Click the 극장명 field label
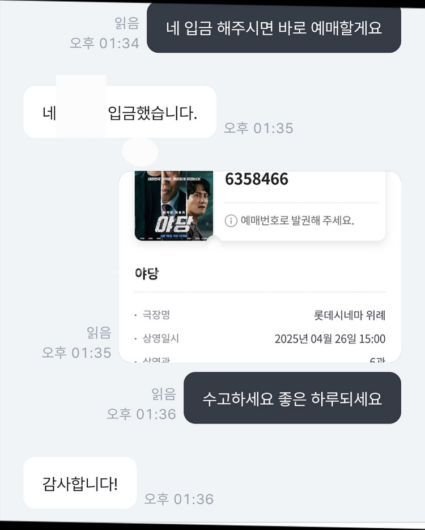The height and width of the screenshot is (530, 425). pos(157,315)
